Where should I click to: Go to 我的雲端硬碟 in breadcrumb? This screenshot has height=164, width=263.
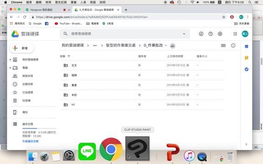[x=73, y=46]
